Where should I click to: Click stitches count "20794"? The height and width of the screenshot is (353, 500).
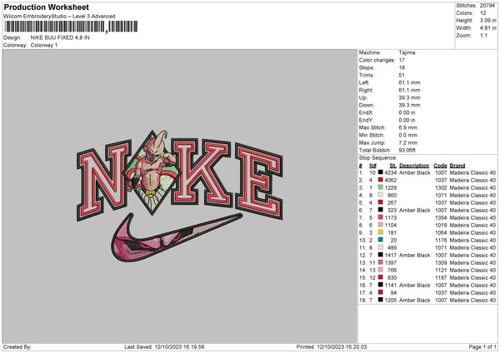coord(487,6)
